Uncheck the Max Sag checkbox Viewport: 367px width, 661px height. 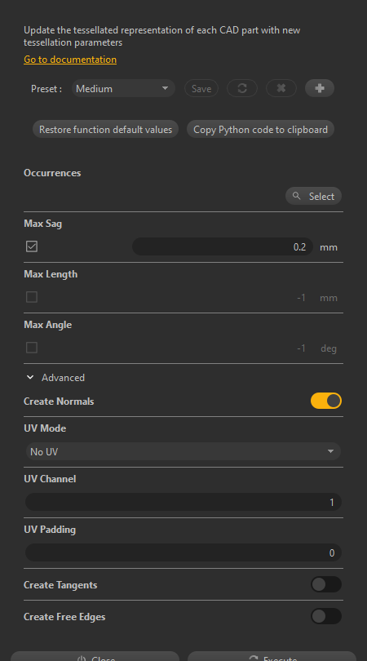coord(32,246)
